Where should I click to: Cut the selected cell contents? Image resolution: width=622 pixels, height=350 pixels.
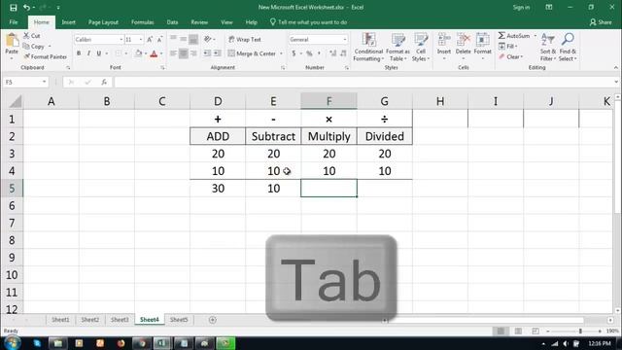click(x=31, y=36)
